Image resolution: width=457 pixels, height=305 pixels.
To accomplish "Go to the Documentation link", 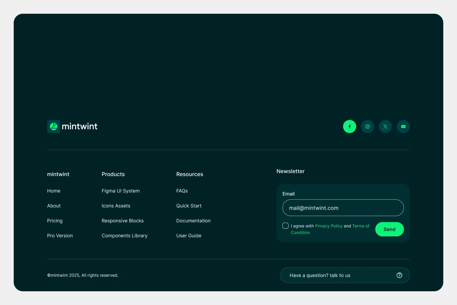I will pyautogui.click(x=193, y=221).
